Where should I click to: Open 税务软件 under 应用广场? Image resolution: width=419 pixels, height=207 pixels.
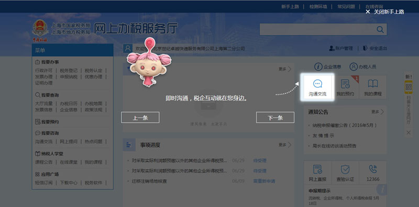[x=94, y=183]
